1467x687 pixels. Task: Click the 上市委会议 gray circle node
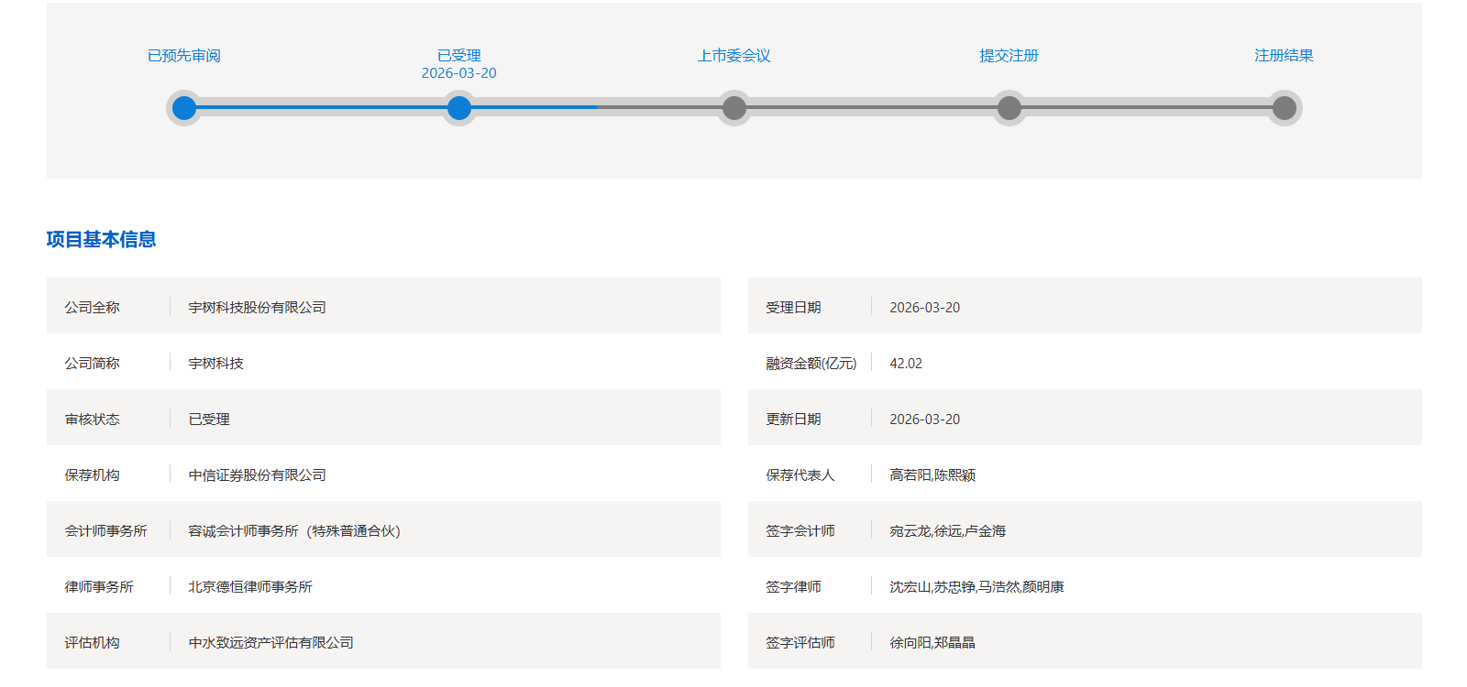point(734,108)
